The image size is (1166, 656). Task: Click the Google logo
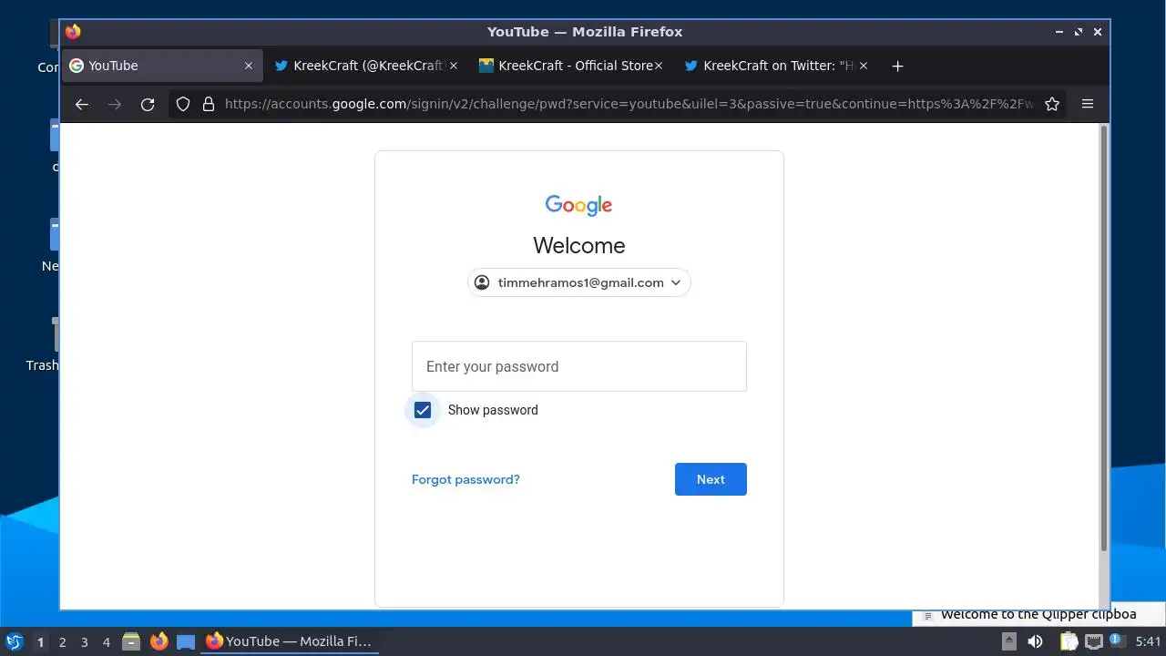(579, 205)
